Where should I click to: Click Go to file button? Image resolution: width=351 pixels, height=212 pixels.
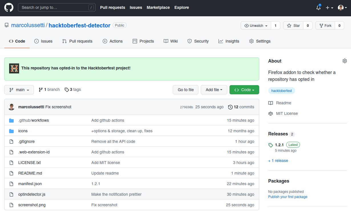[x=186, y=90]
